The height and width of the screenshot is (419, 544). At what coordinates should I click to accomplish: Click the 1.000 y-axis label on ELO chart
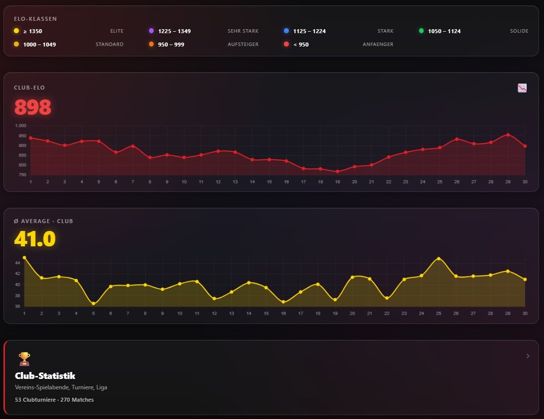(x=21, y=126)
